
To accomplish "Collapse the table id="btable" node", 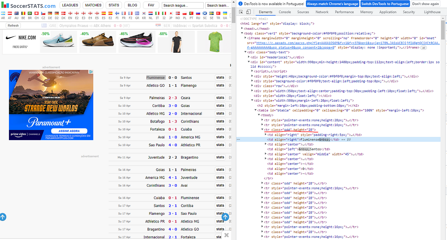I will [x=256, y=110].
